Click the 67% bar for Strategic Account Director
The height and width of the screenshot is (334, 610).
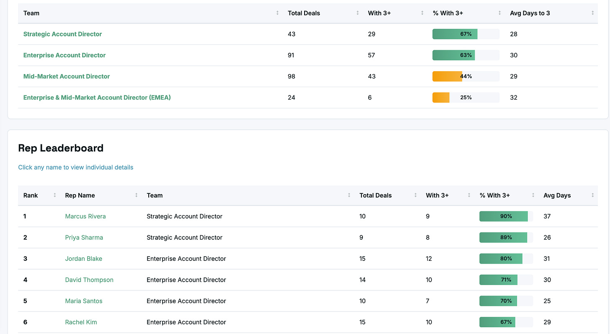[x=466, y=34]
